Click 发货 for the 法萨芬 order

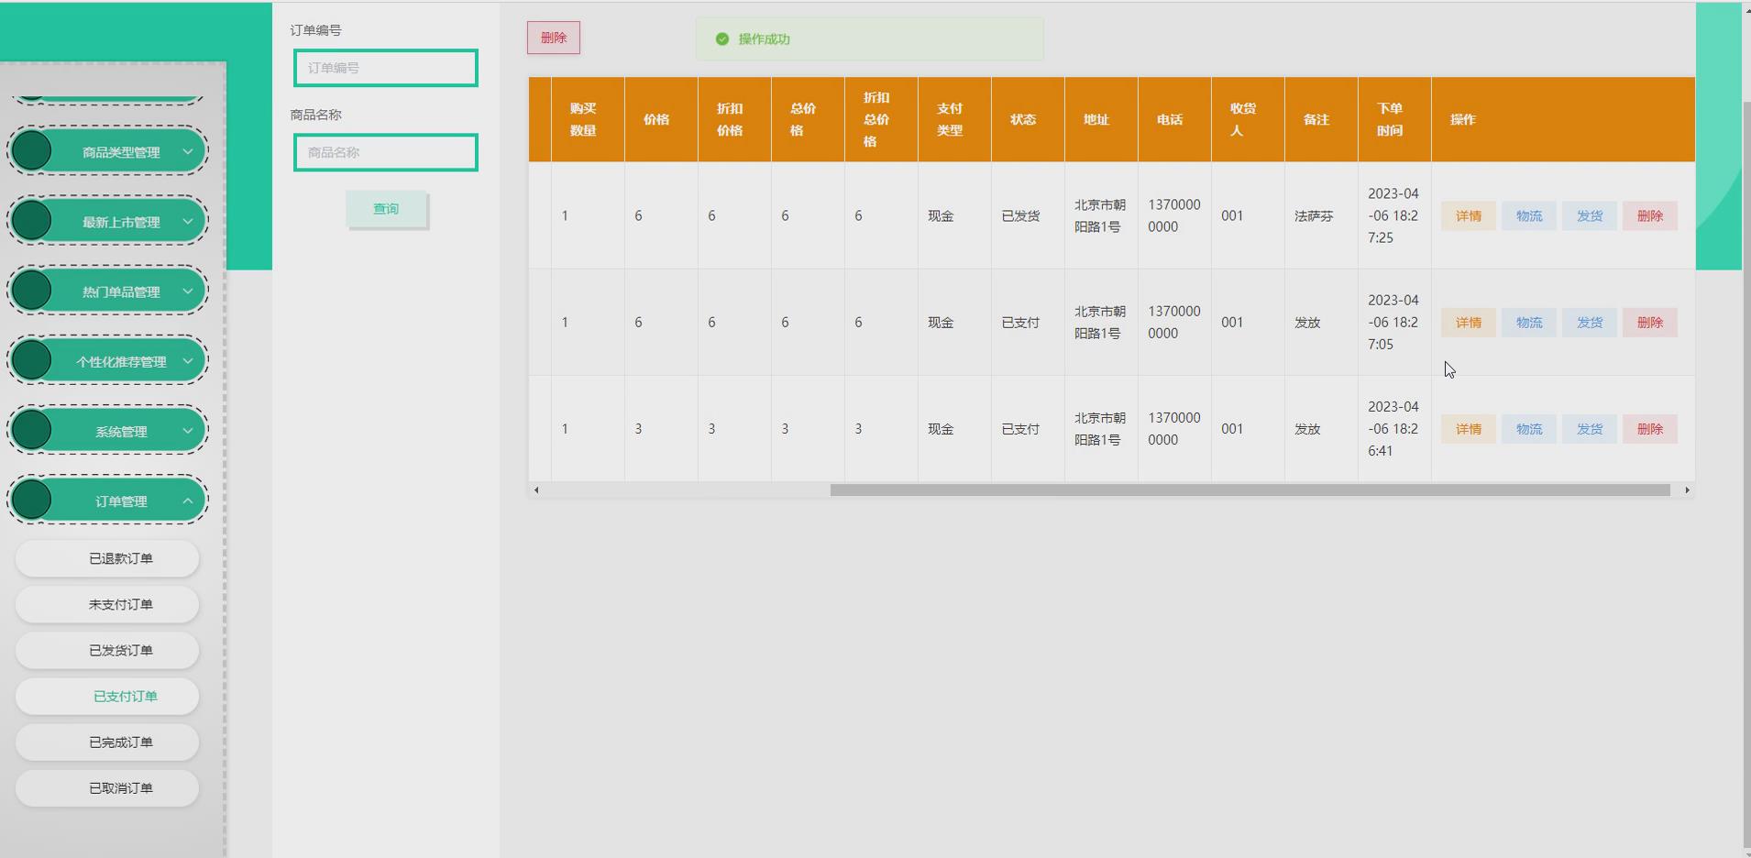(1590, 216)
